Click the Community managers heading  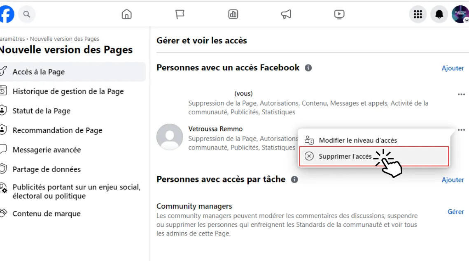[x=194, y=206]
